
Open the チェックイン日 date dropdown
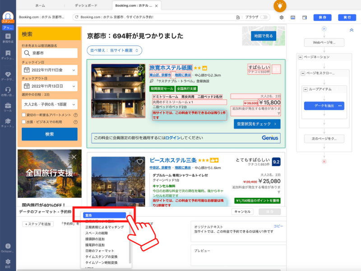click(x=50, y=70)
